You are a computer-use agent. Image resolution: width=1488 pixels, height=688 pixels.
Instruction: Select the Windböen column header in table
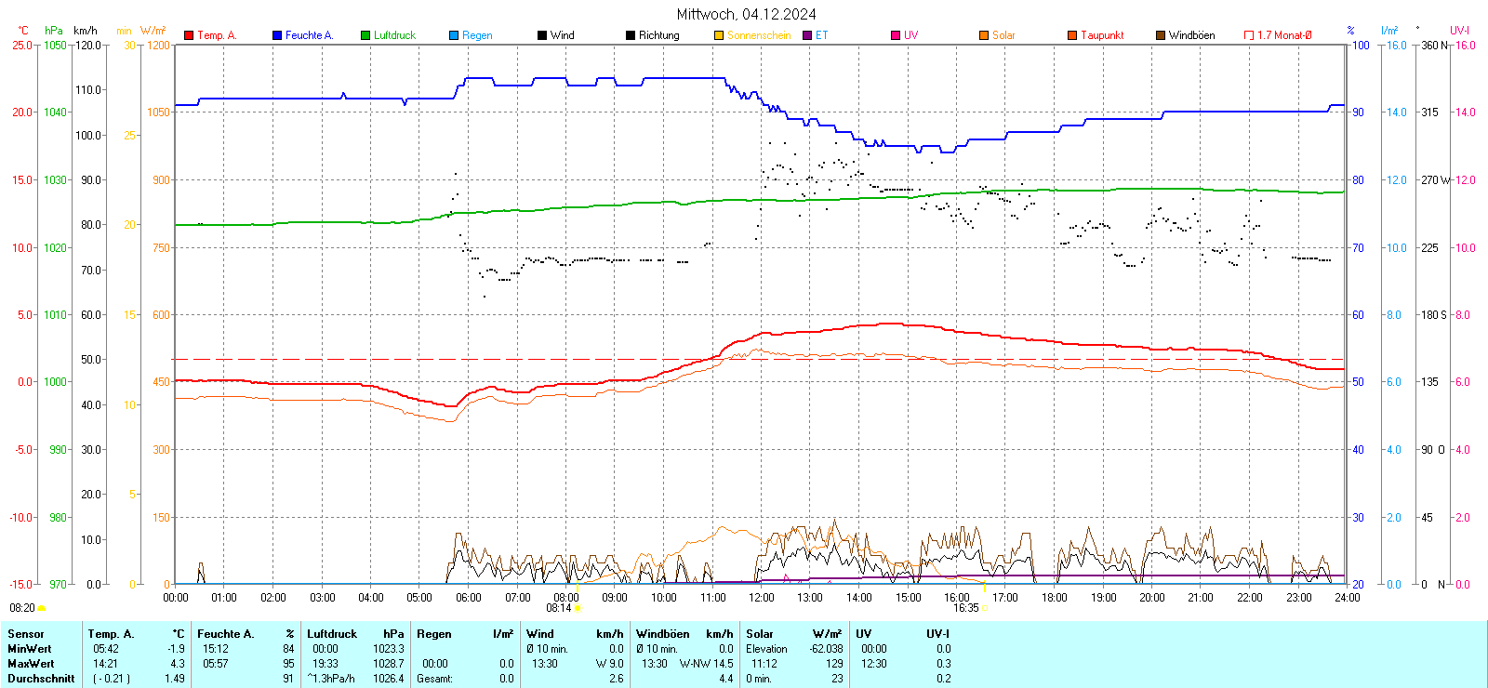663,634
